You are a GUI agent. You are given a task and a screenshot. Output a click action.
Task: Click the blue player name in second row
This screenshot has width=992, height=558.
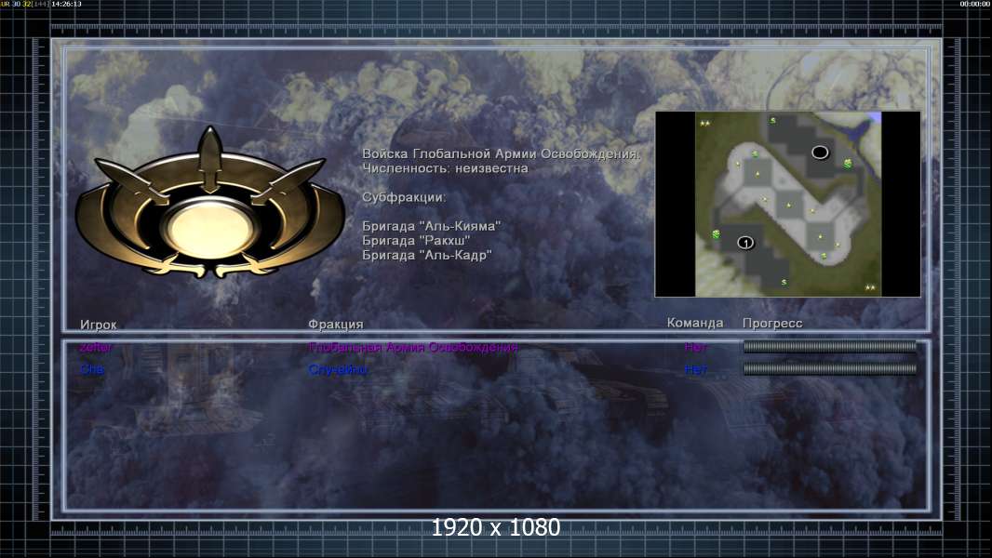pos(92,369)
